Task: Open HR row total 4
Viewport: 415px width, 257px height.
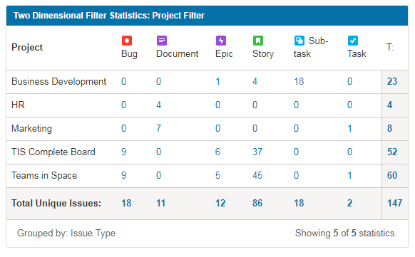Action: (x=389, y=105)
